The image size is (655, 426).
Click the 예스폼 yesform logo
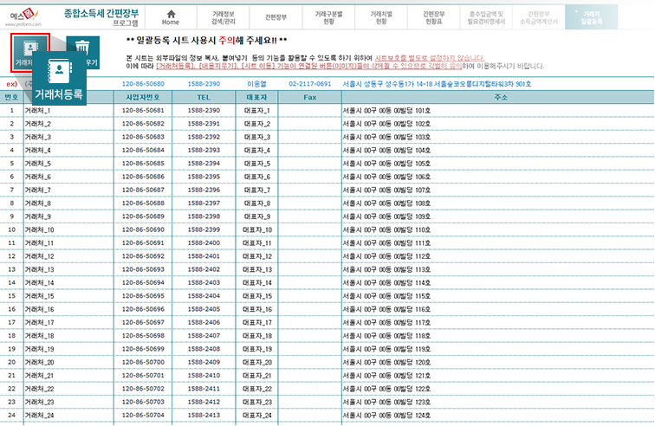(23, 17)
